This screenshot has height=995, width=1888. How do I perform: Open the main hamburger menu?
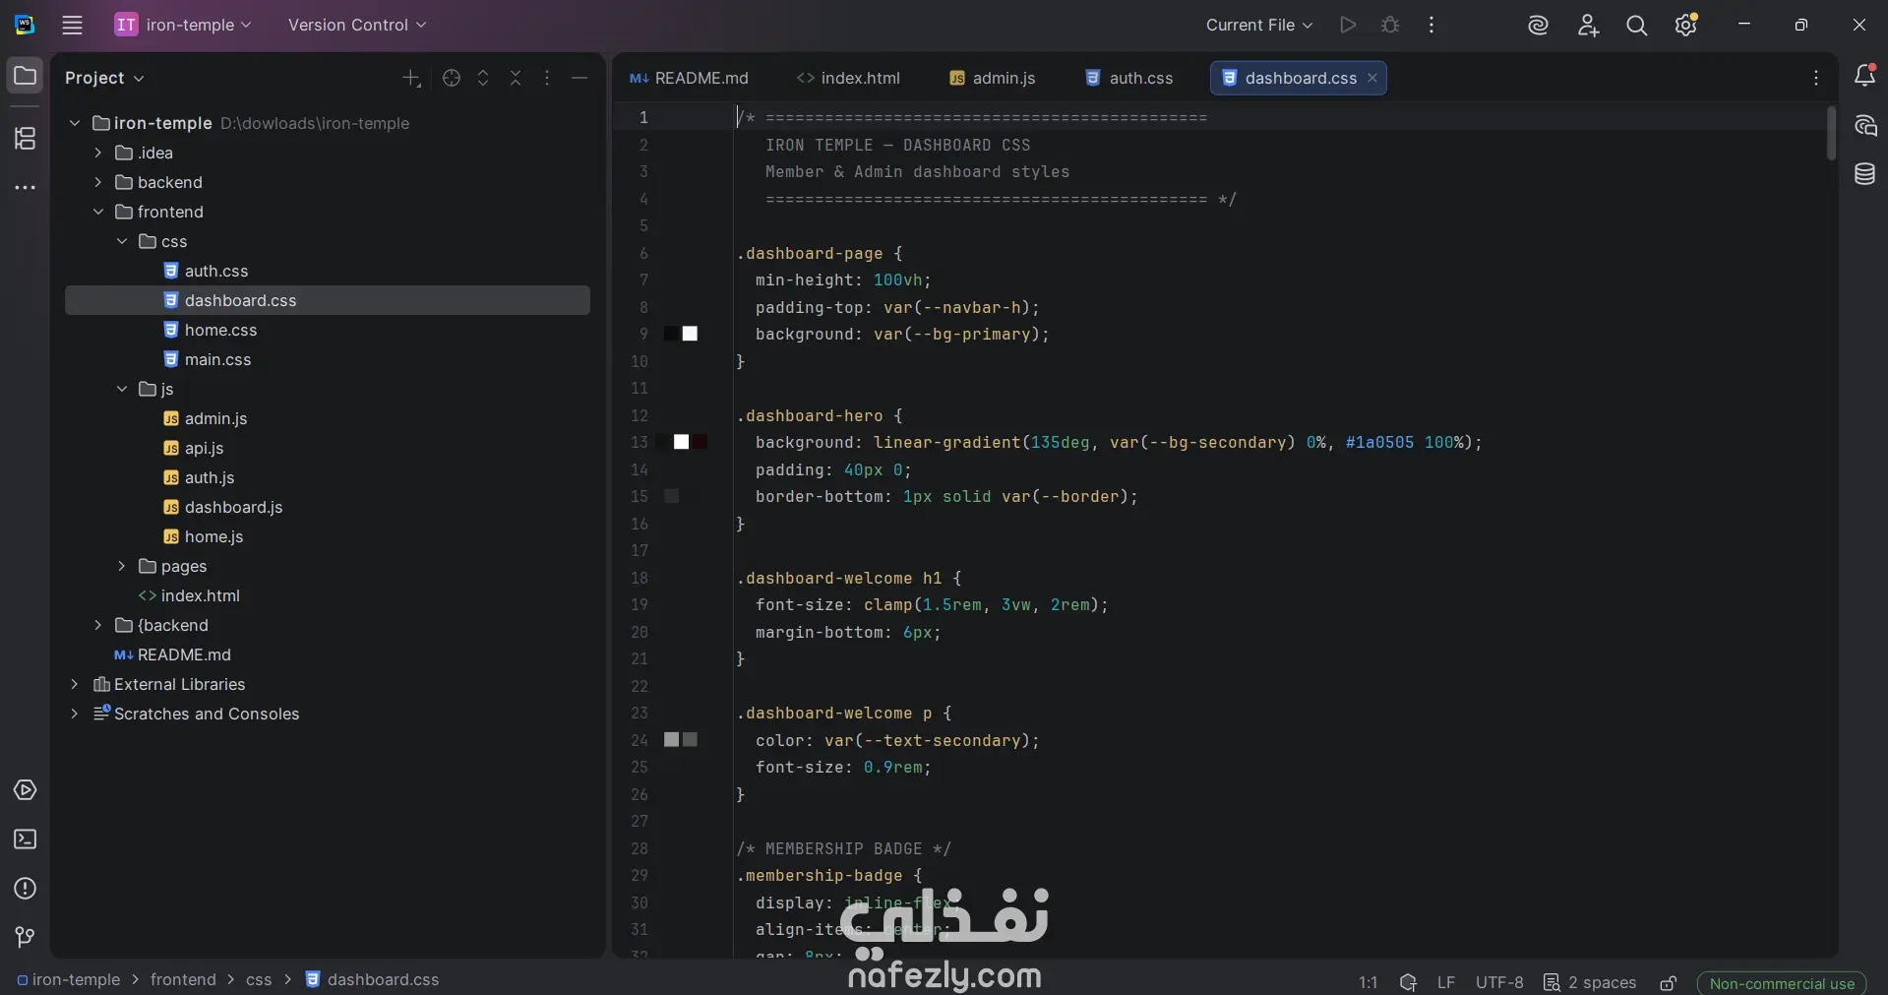point(72,25)
